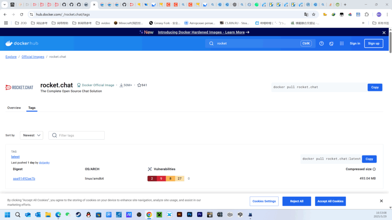Viewport: 392px width, 220px height.
Task: Open the latest tag link
Action: pos(15,157)
